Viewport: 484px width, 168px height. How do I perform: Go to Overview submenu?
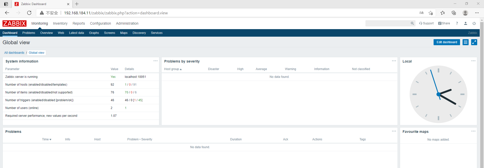pos(46,33)
